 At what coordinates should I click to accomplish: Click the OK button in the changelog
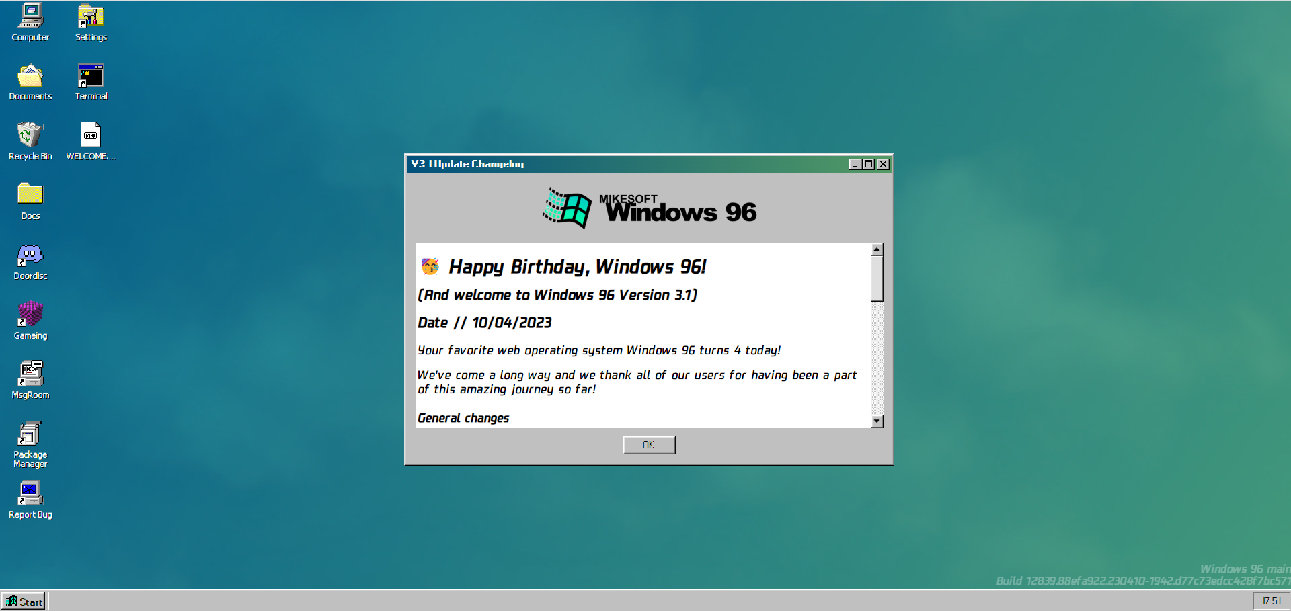coord(649,445)
